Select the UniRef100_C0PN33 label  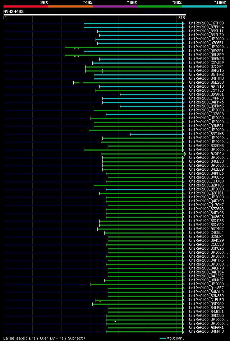coord(206,98)
